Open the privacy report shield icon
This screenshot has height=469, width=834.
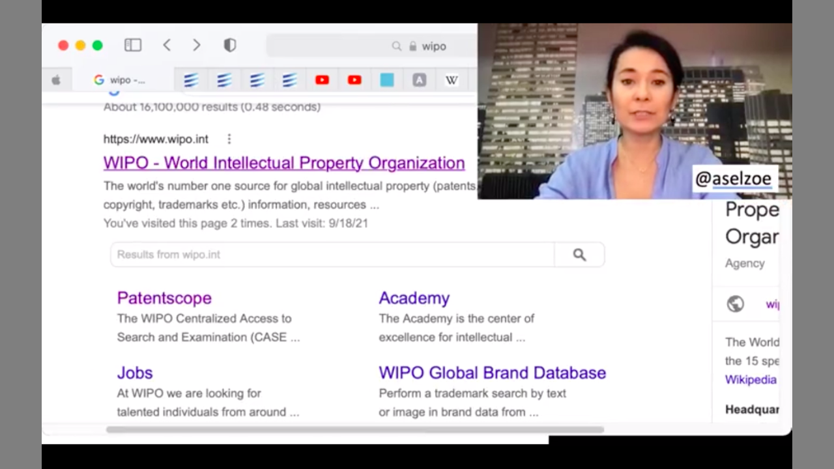click(x=230, y=45)
